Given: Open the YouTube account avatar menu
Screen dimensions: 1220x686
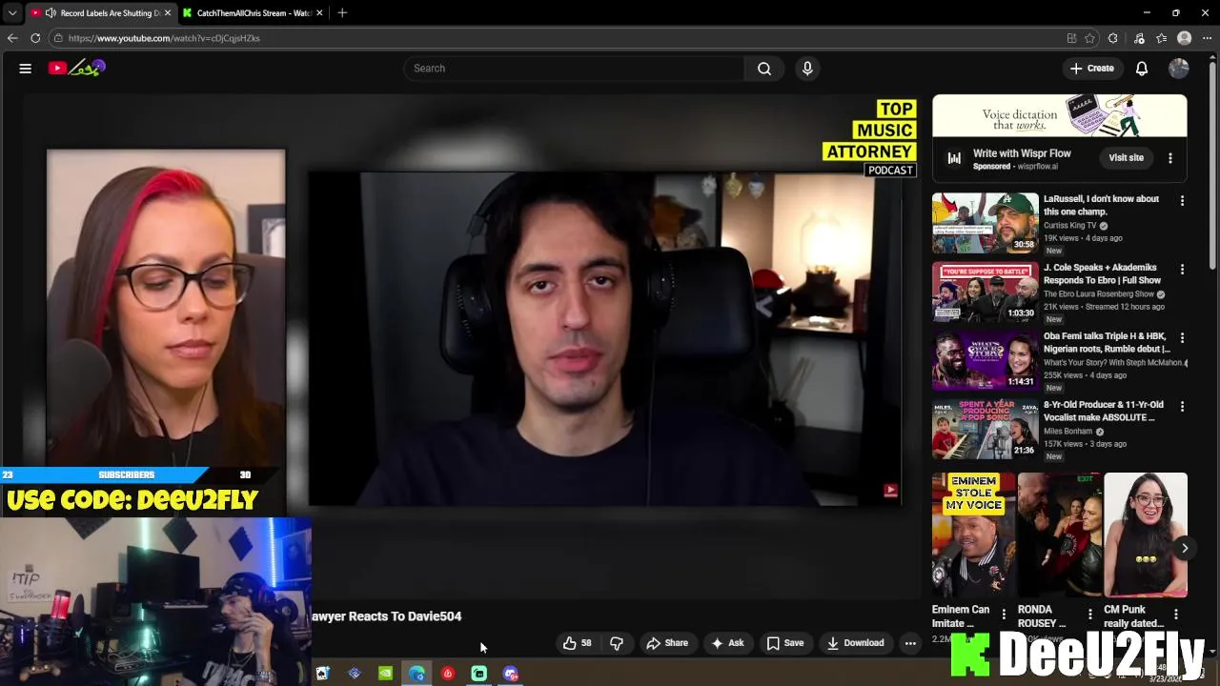Looking at the screenshot, I should coord(1179,69).
